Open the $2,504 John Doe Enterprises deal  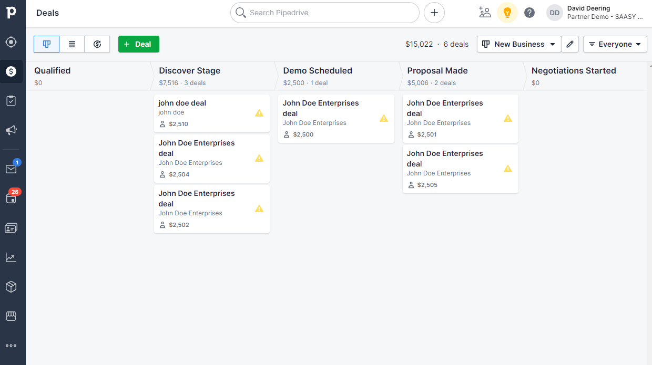(x=212, y=159)
